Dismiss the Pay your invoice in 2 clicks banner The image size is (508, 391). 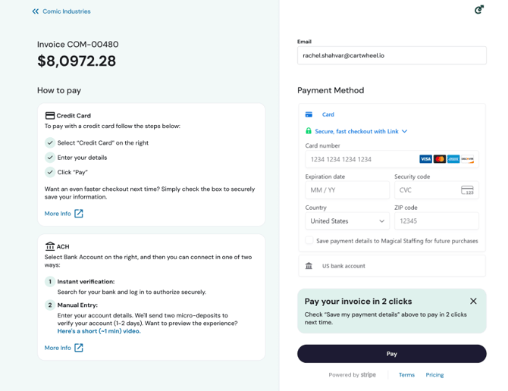[473, 301]
